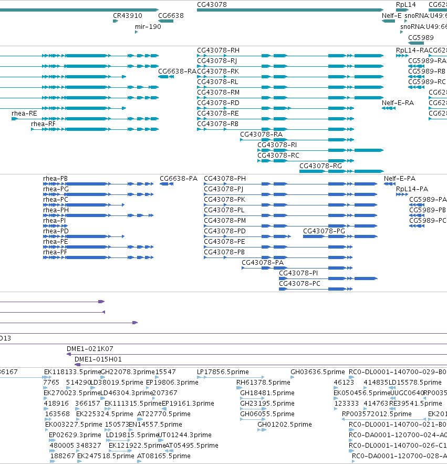The height and width of the screenshot is (464, 447).
Task: Select BAC clone DME1-021K07
Action: (x=90, y=349)
